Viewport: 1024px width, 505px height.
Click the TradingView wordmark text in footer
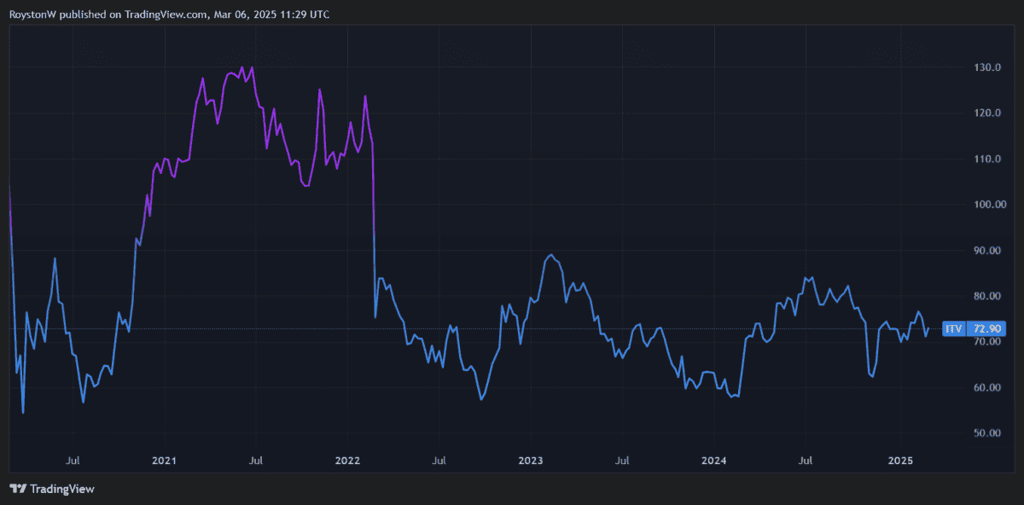click(61, 489)
